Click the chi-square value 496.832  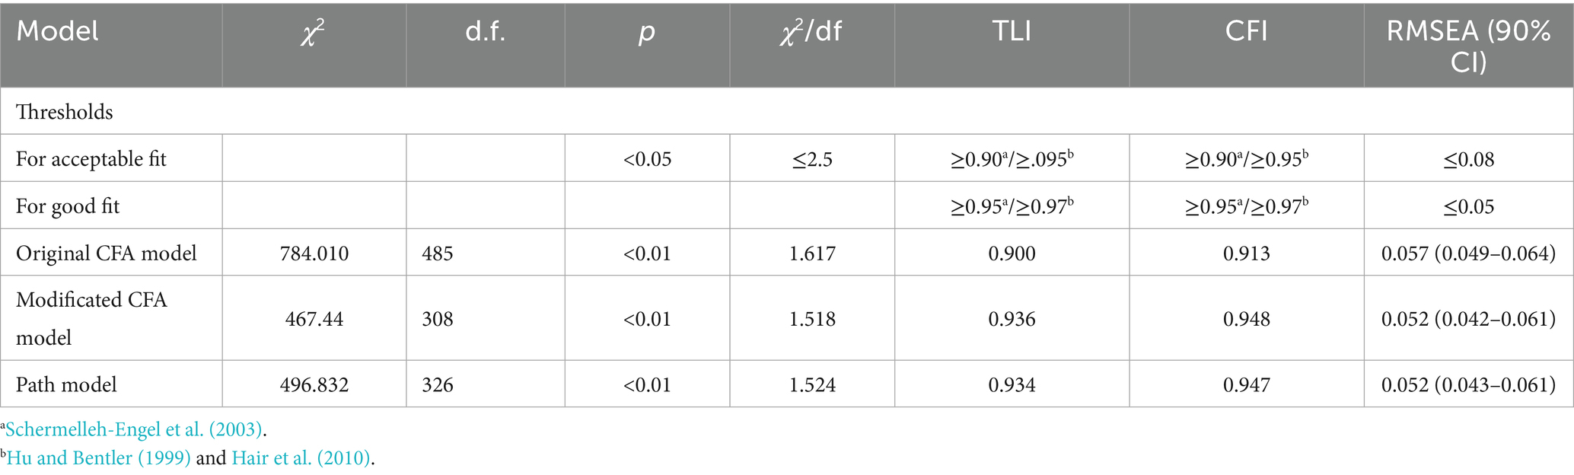pyautogui.click(x=314, y=384)
